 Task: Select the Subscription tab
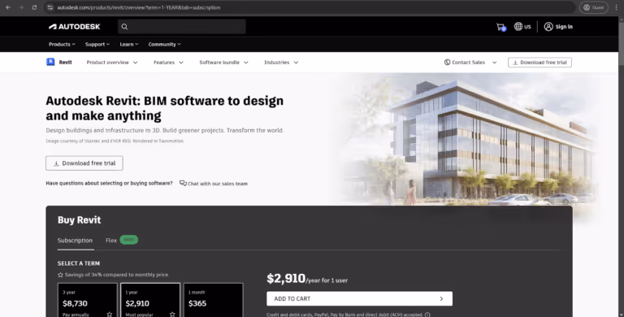tap(75, 241)
